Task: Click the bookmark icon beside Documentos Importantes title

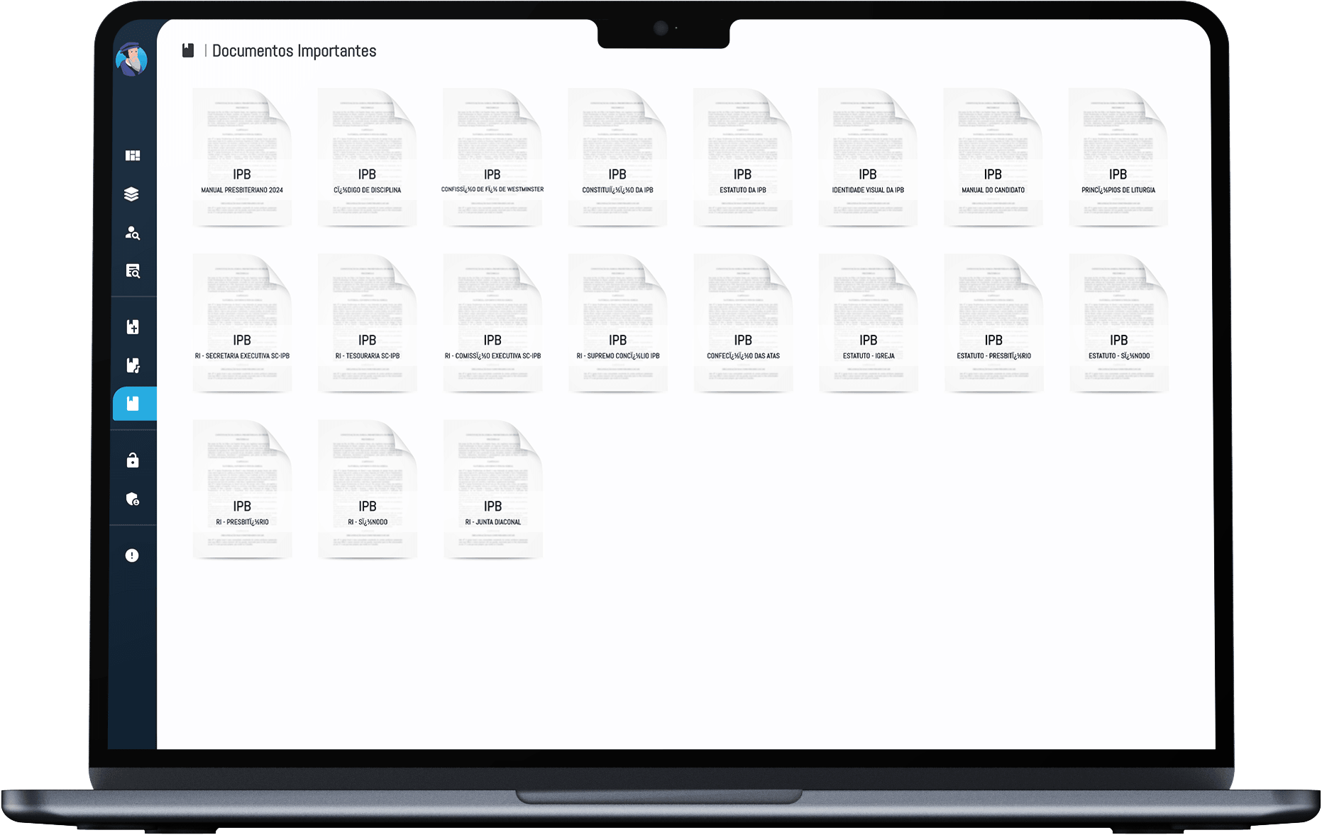Action: click(x=188, y=50)
